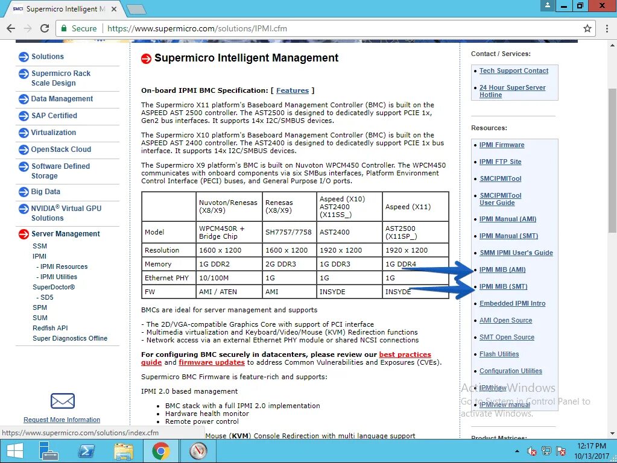Image resolution: width=617 pixels, height=463 pixels.
Task: Open the best practices guide link
Action: (405, 354)
